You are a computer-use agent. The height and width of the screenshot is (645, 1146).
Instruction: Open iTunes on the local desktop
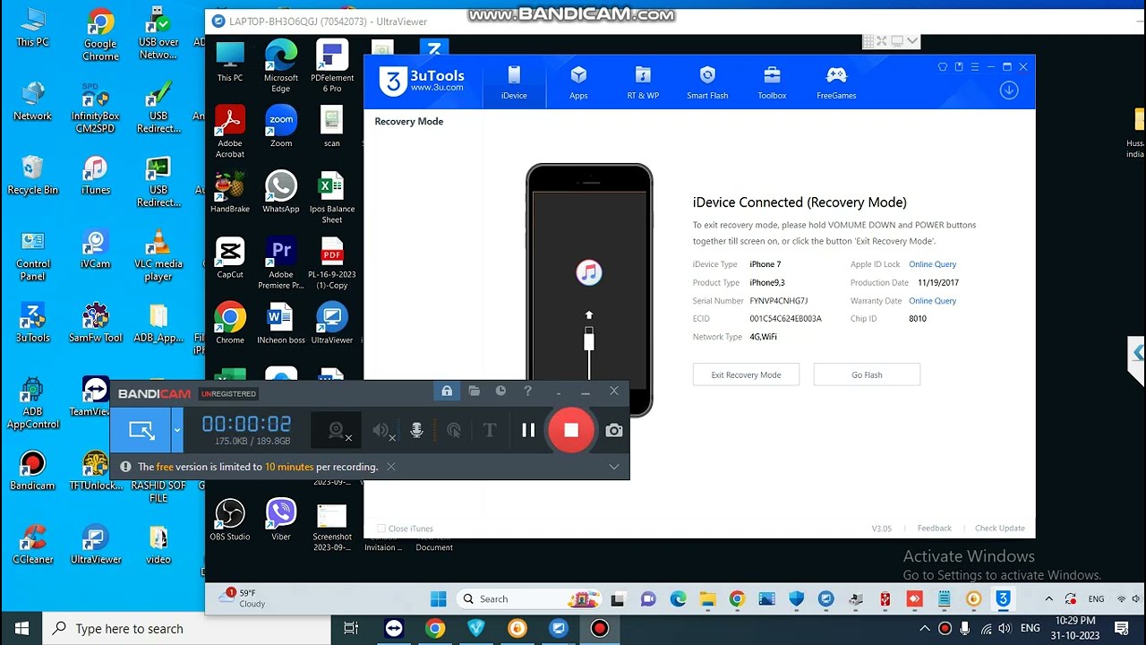click(96, 176)
